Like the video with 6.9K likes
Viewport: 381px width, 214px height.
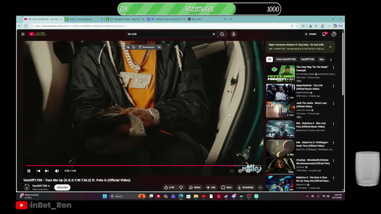(x=169, y=187)
